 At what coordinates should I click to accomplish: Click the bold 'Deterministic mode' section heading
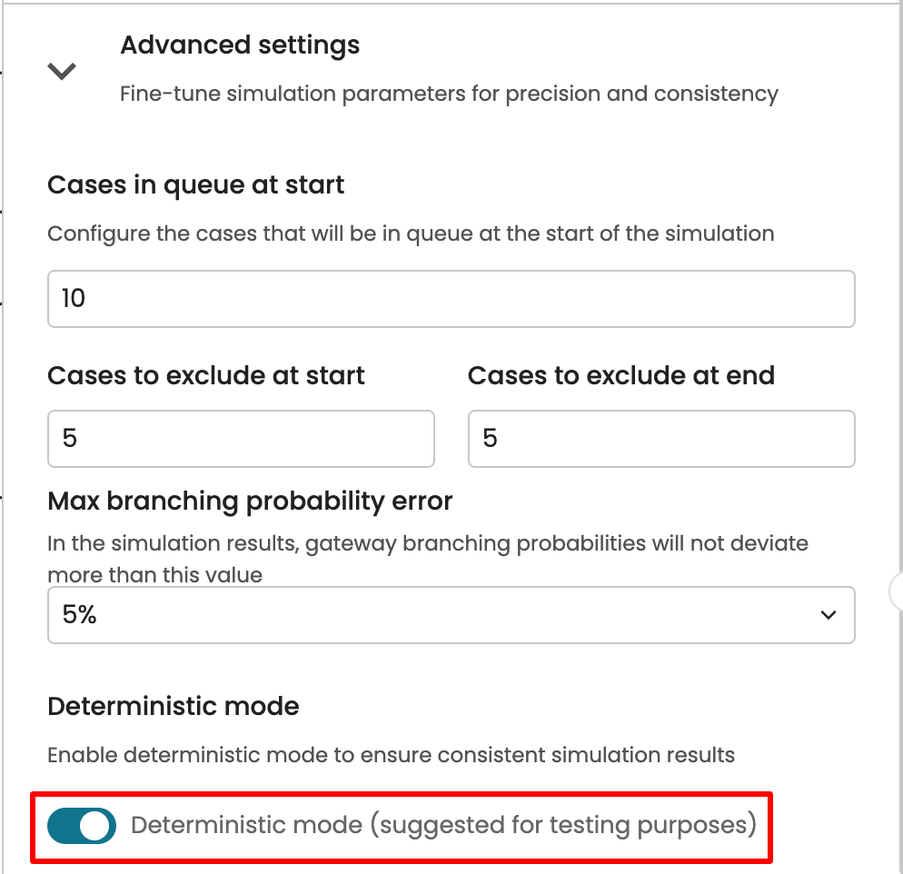173,706
